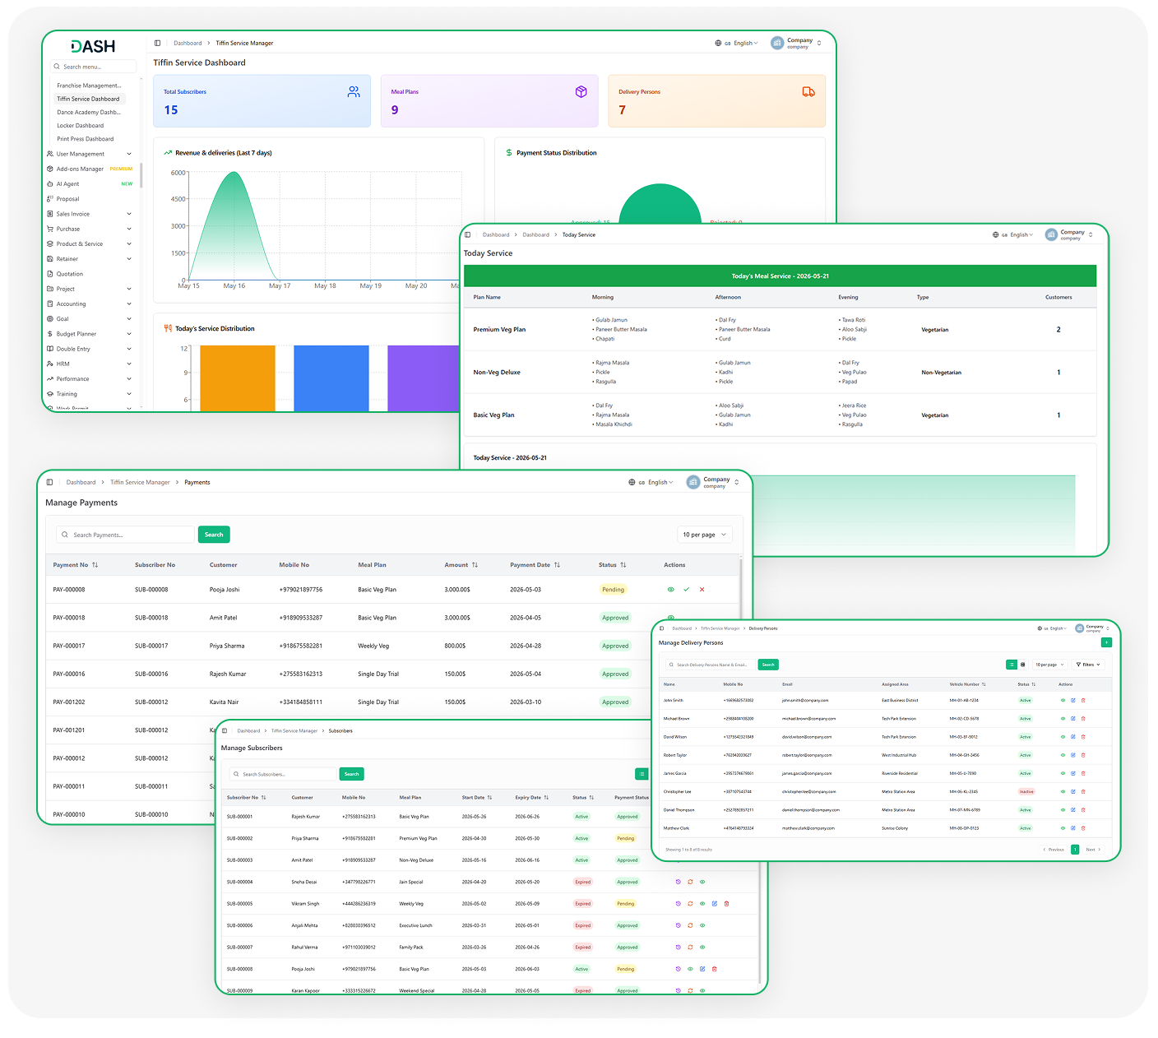Delete subscriber SUB-000008 with trash icon
This screenshot has height=1038, width=1158.
pyautogui.click(x=714, y=969)
